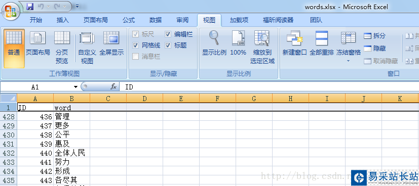Select column B header
This screenshot has width=419, height=186.
tap(71, 99)
